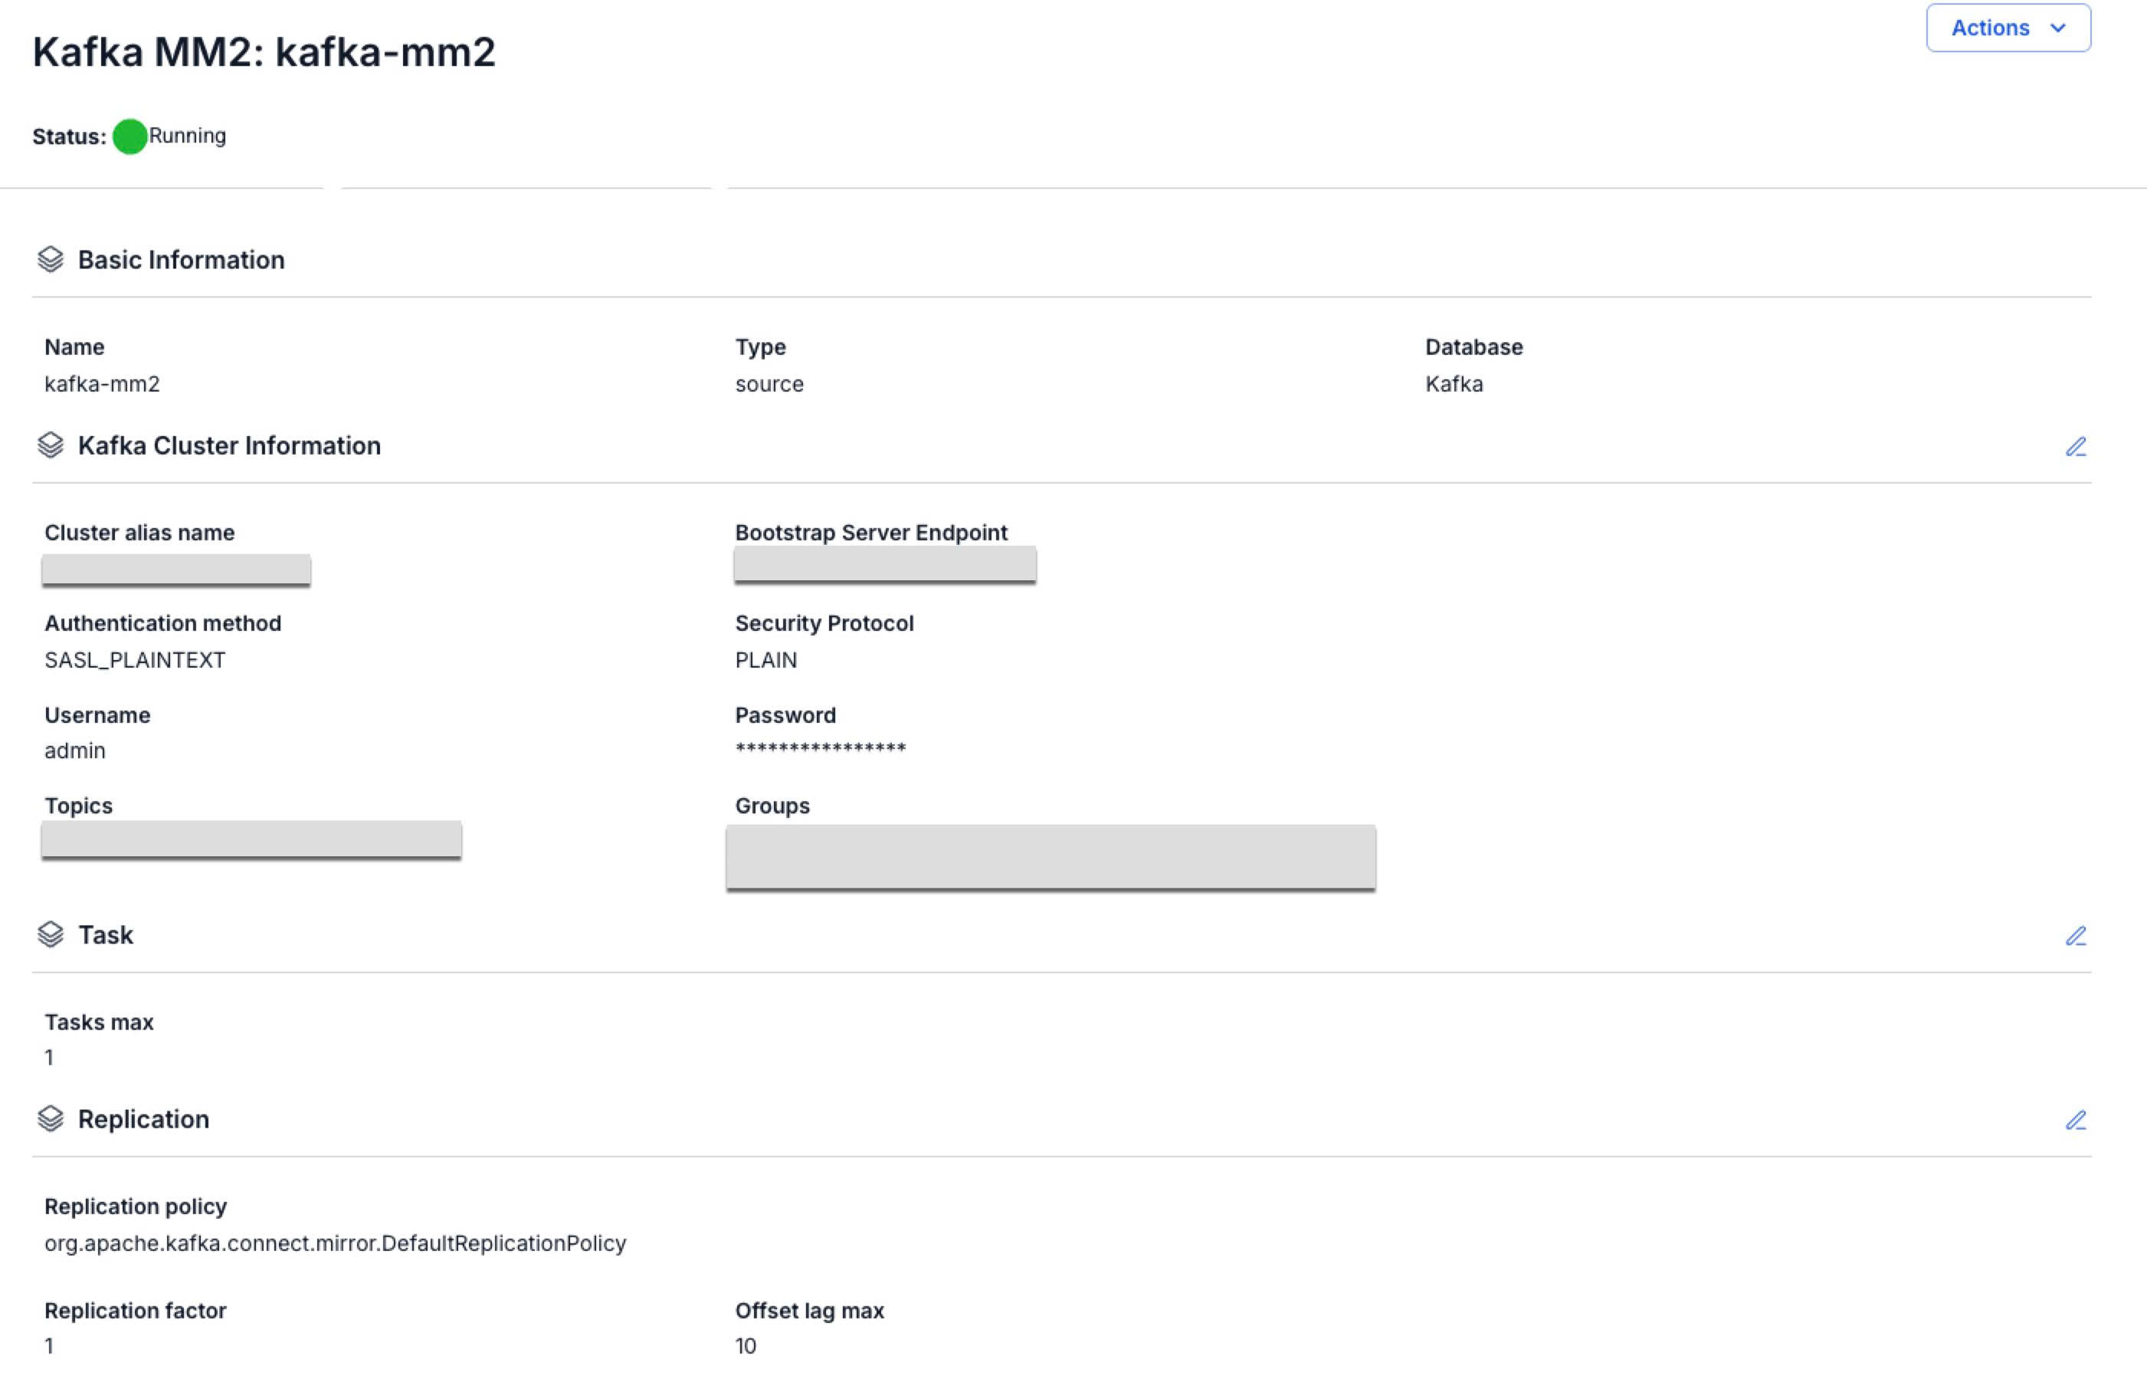Click the Type value 'source'
The height and width of the screenshot is (1389, 2147).
(x=769, y=384)
